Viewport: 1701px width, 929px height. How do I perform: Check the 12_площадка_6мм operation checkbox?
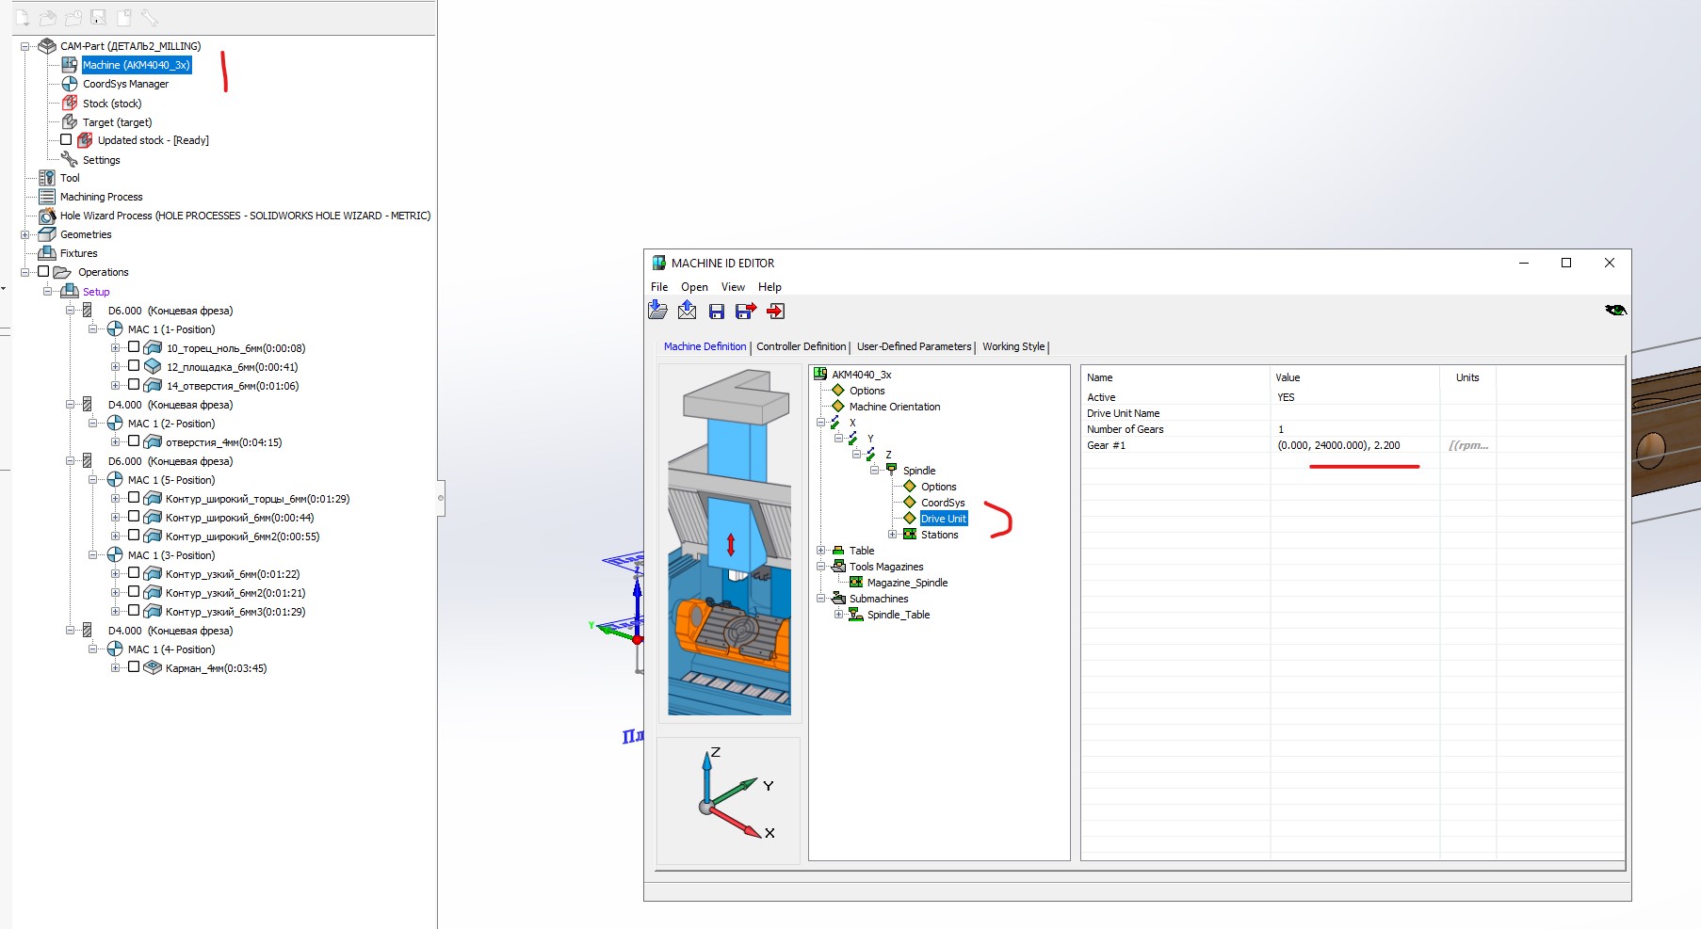pos(134,365)
